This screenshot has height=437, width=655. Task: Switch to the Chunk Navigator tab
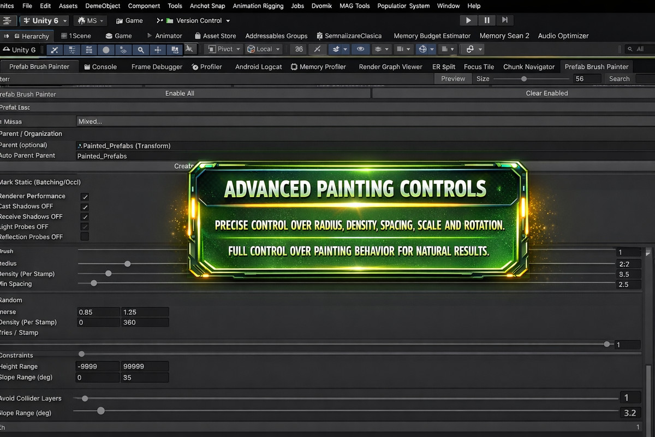[x=529, y=67]
